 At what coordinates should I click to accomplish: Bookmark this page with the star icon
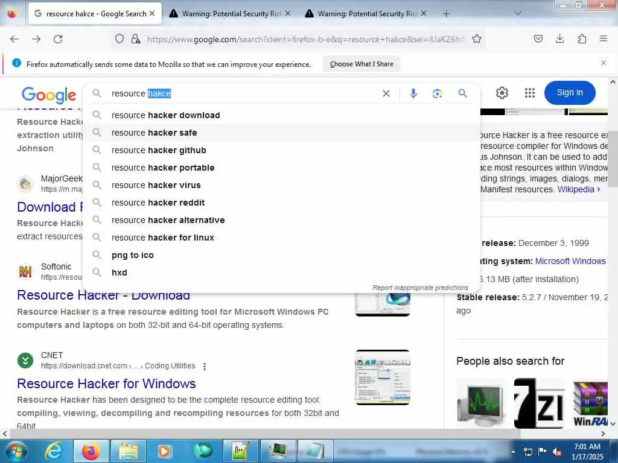click(477, 39)
